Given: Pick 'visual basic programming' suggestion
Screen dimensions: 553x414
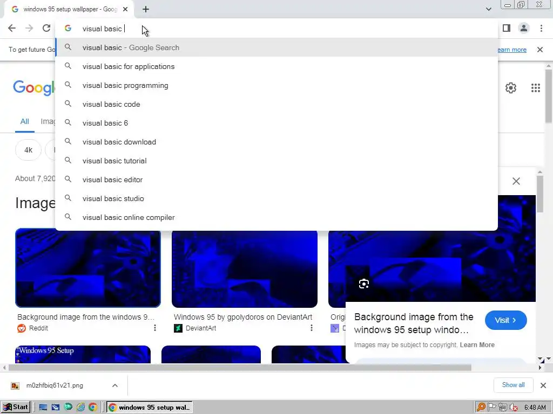Looking at the screenshot, I should point(276,86).
